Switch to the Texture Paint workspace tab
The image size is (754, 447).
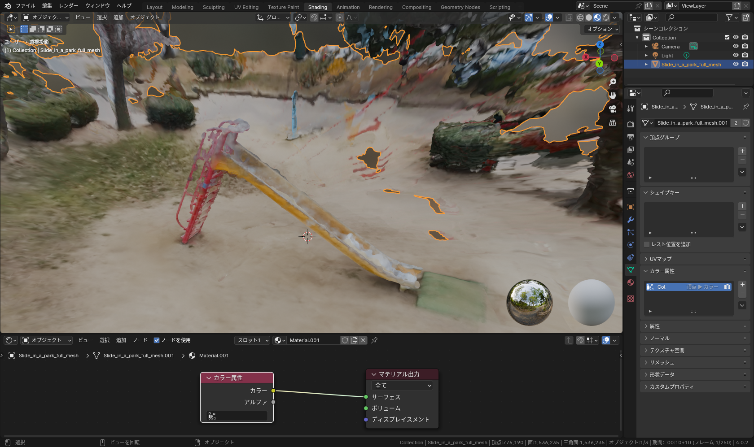pyautogui.click(x=283, y=7)
